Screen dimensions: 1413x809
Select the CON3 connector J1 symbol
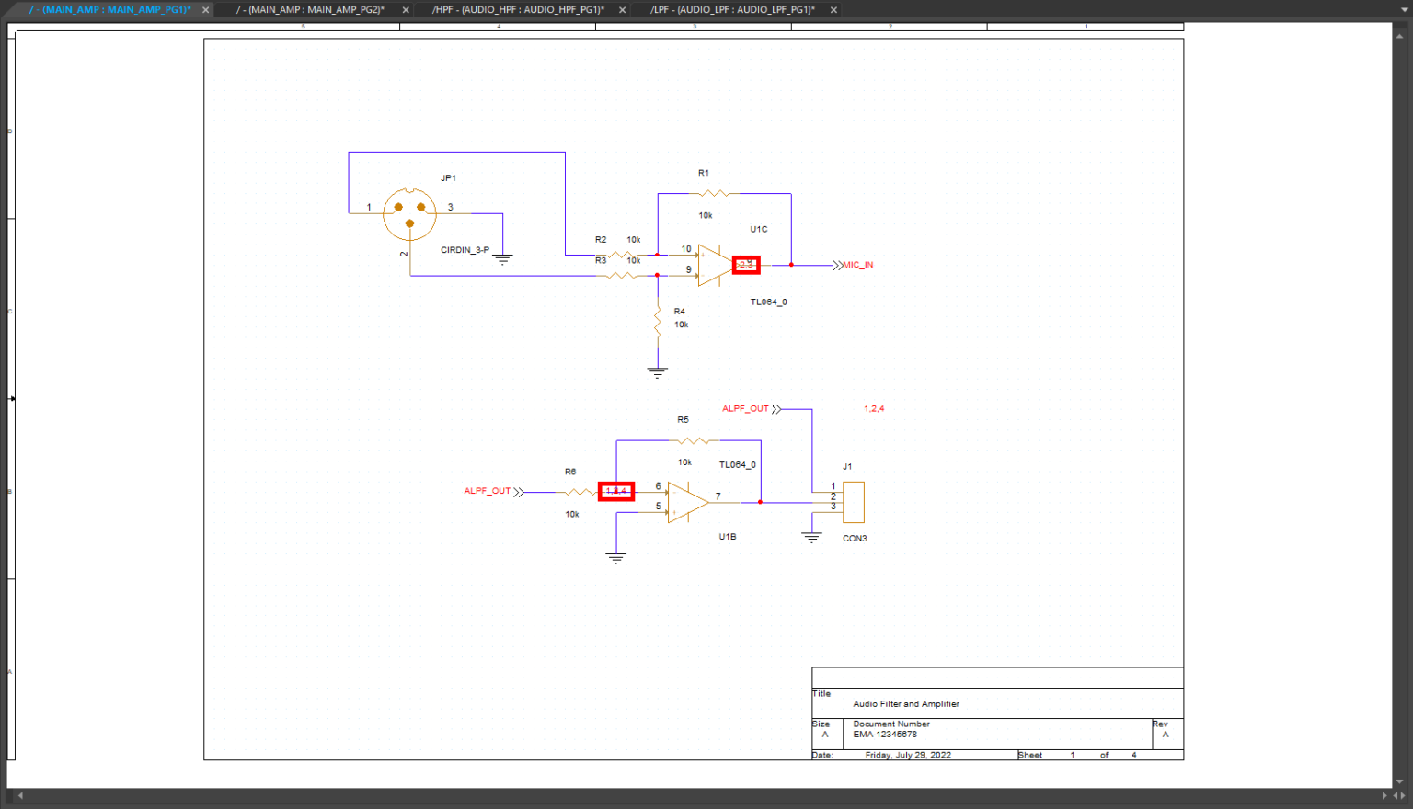852,502
